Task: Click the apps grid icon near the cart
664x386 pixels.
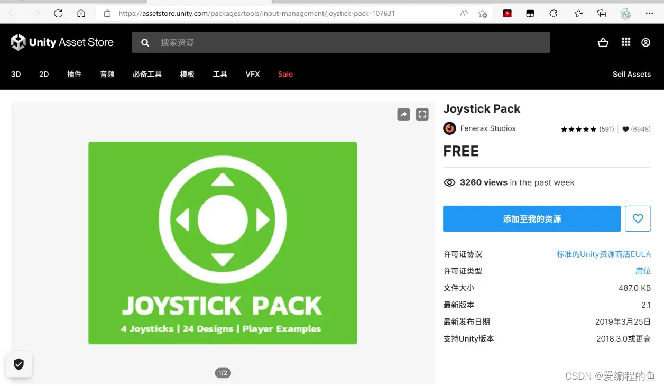Action: click(626, 42)
